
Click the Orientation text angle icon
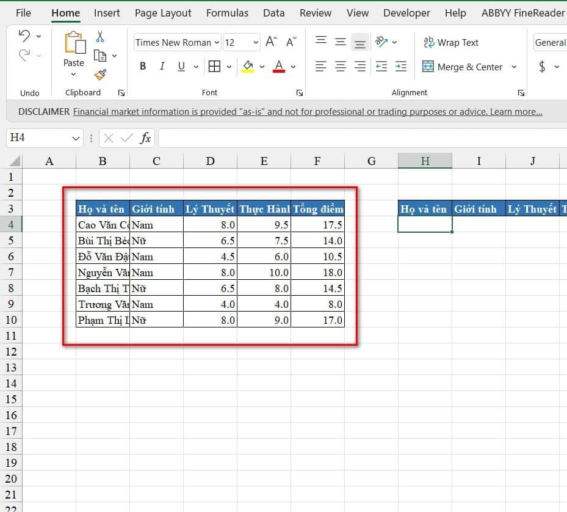381,42
